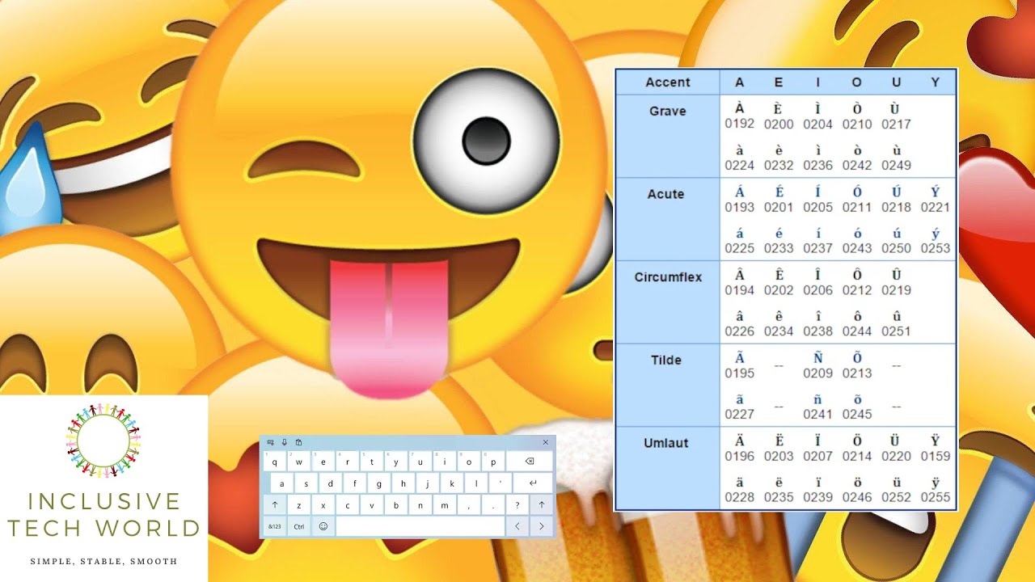Open the clipboard icon on touch keyboard
1035x582 pixels.
(x=298, y=442)
